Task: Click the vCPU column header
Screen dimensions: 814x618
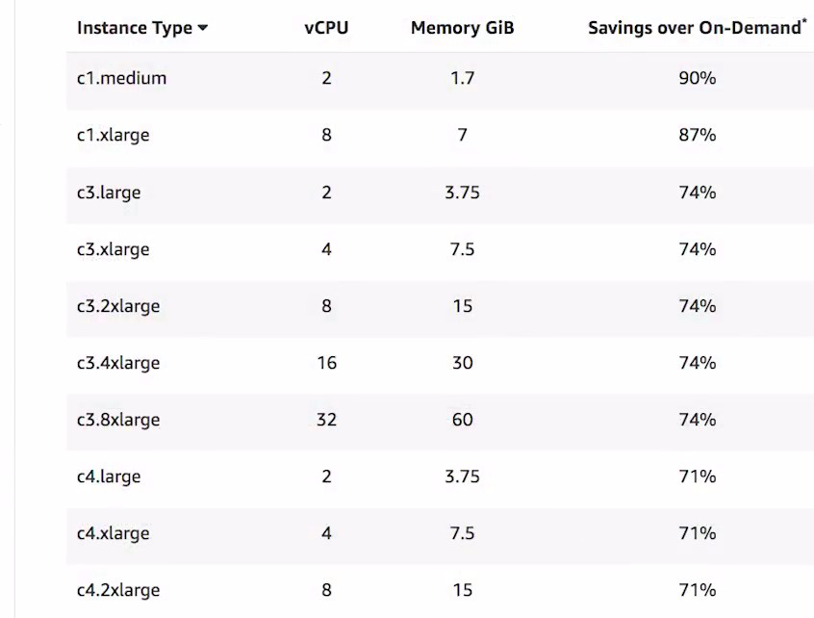Action: [326, 28]
